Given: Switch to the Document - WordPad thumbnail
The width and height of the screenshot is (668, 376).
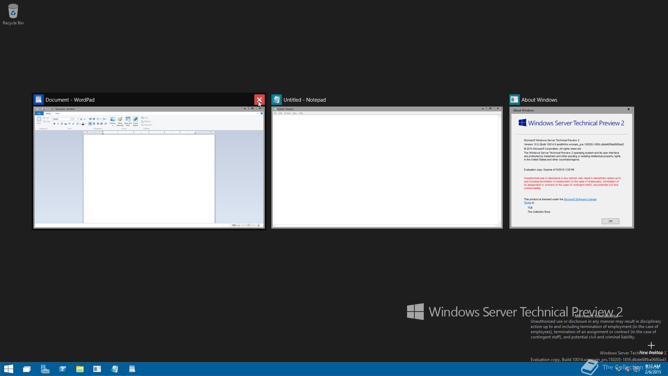Looking at the screenshot, I should click(149, 167).
